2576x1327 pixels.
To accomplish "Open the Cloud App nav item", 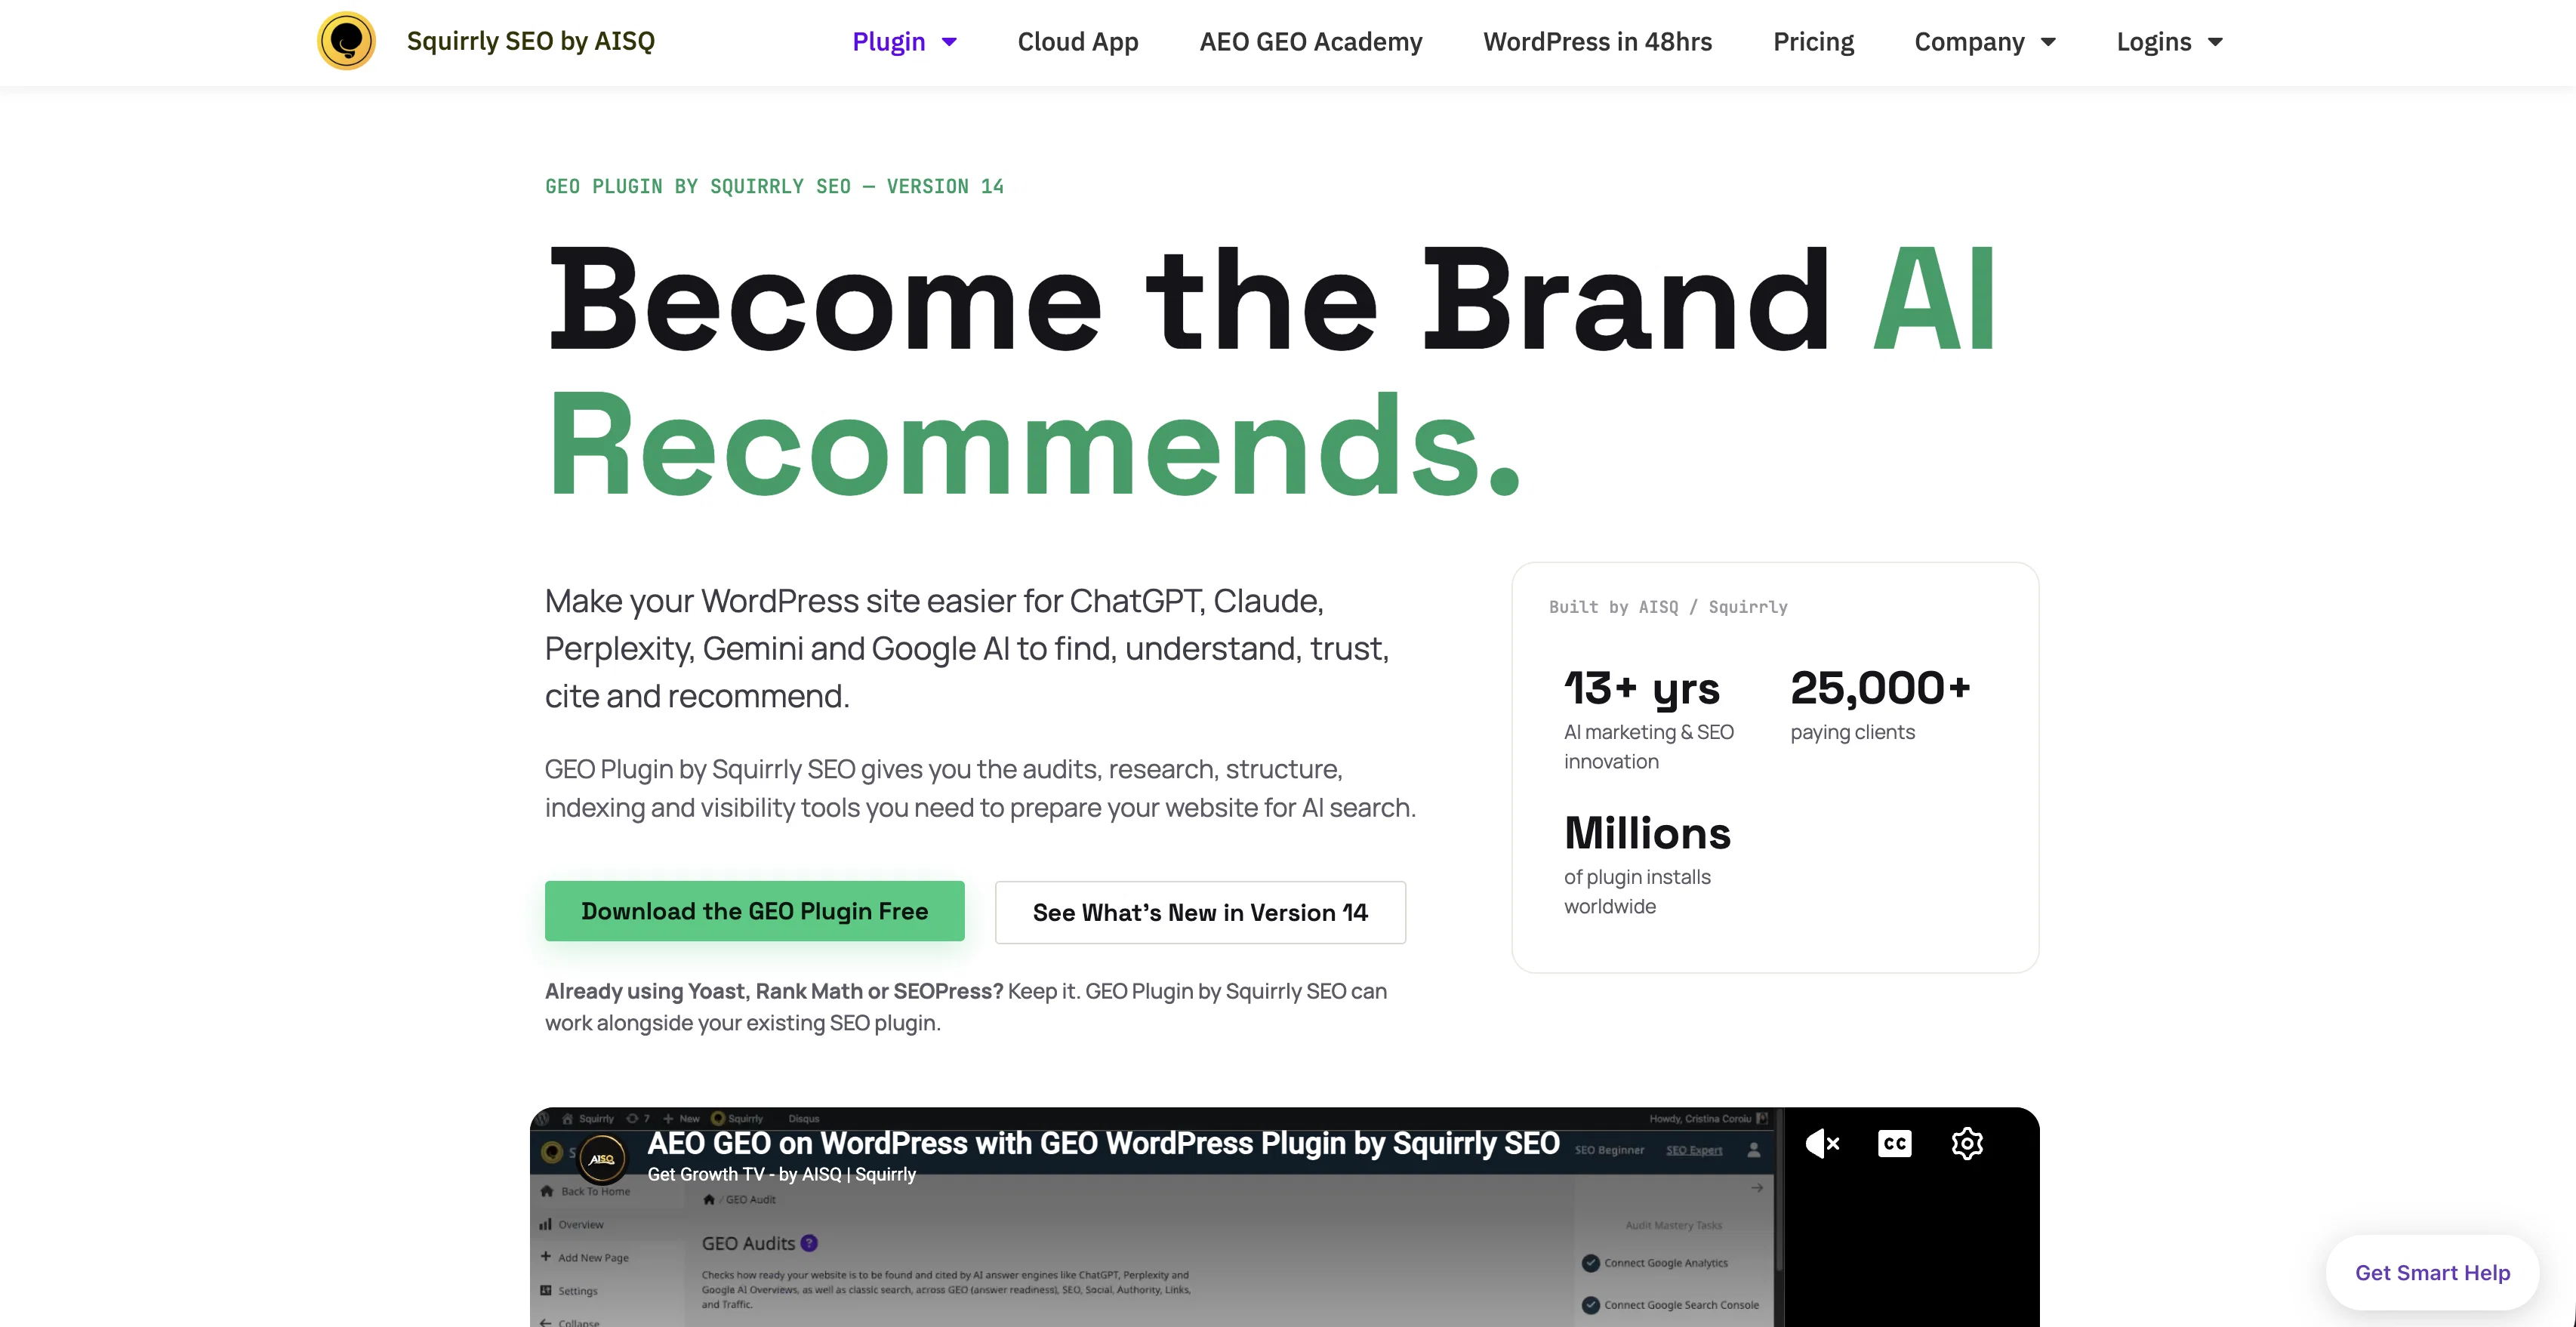I will coord(1078,41).
